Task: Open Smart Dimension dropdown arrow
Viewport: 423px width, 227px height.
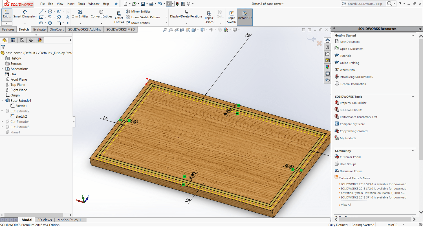Action: [25, 23]
